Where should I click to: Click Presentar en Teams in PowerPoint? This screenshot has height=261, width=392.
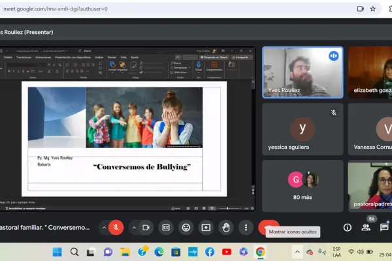(214, 57)
